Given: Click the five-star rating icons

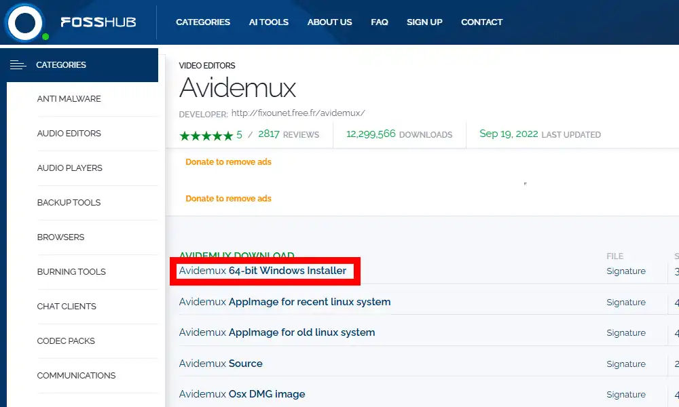Looking at the screenshot, I should pos(206,136).
